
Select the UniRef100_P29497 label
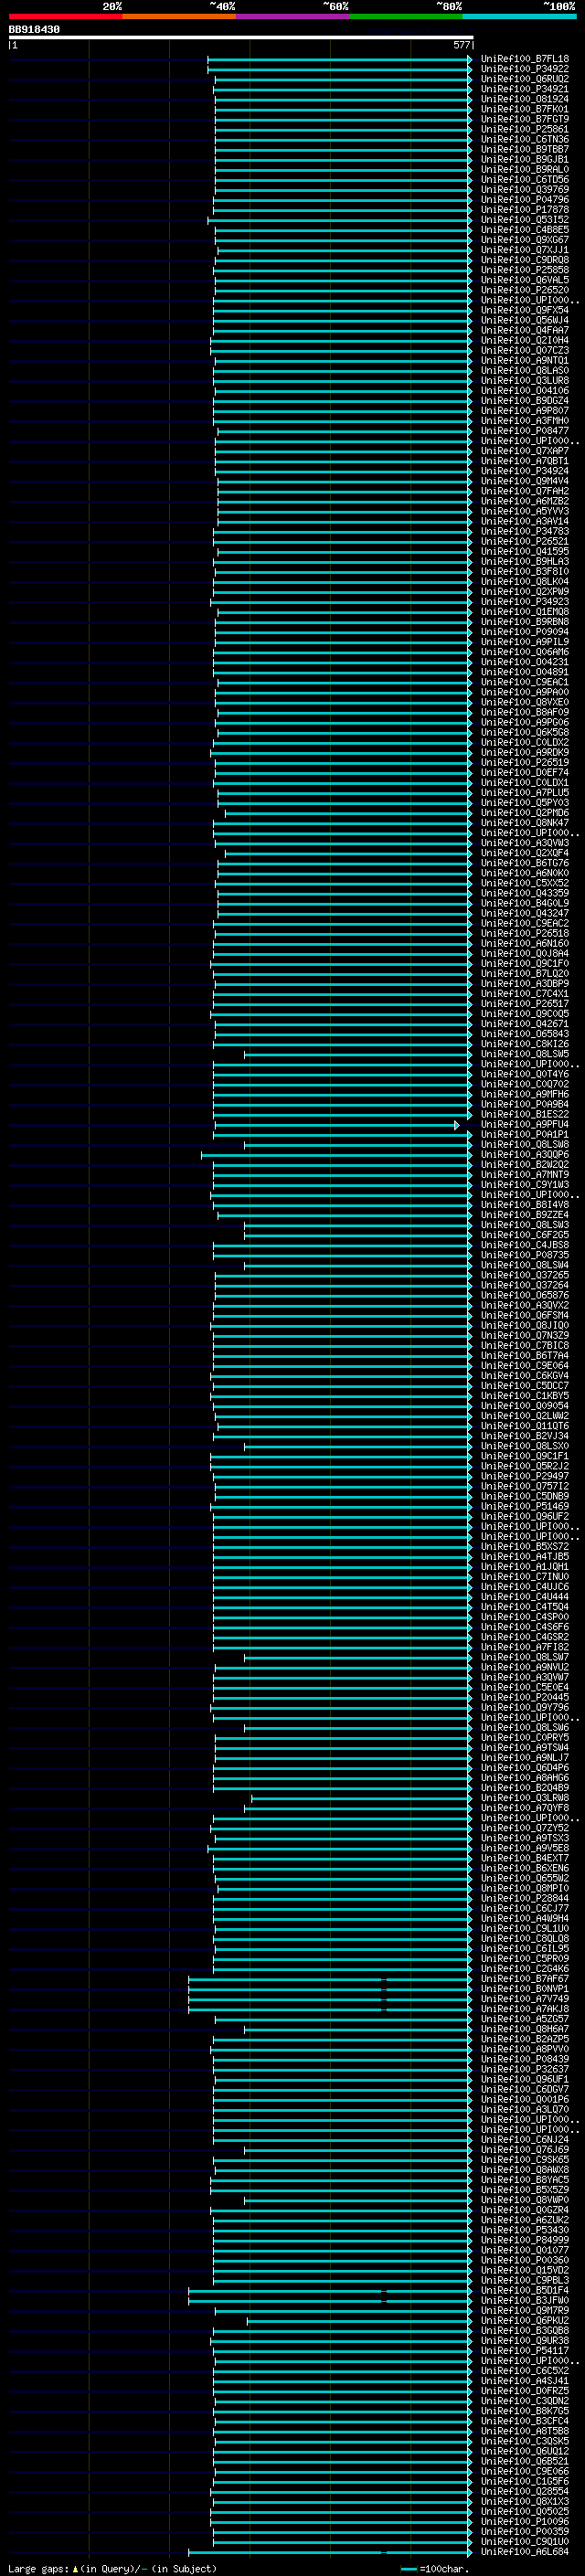524,1476
